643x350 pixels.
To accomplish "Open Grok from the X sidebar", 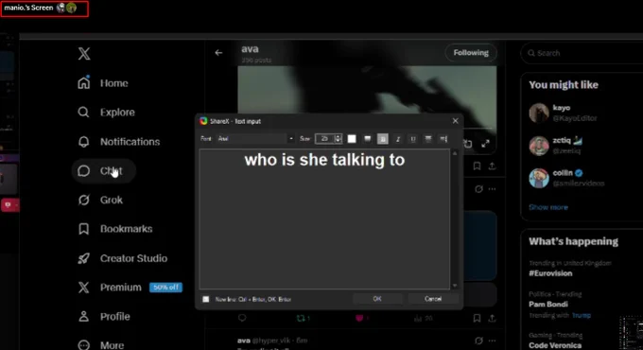I will (x=100, y=200).
